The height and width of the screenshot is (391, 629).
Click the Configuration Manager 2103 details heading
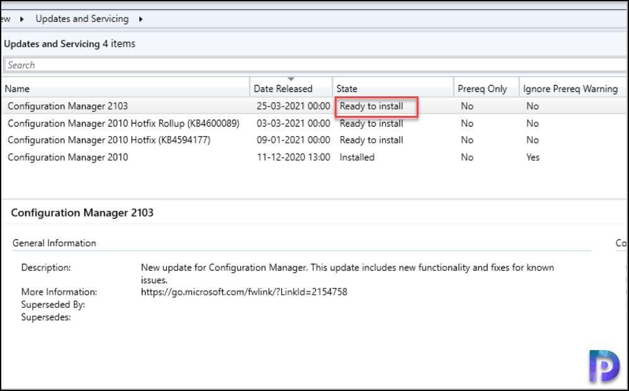click(x=82, y=212)
